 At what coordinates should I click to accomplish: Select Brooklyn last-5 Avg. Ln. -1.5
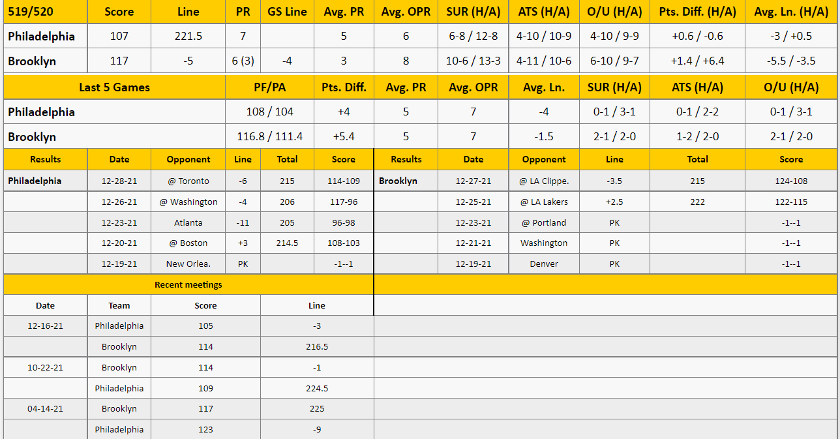pyautogui.click(x=544, y=137)
